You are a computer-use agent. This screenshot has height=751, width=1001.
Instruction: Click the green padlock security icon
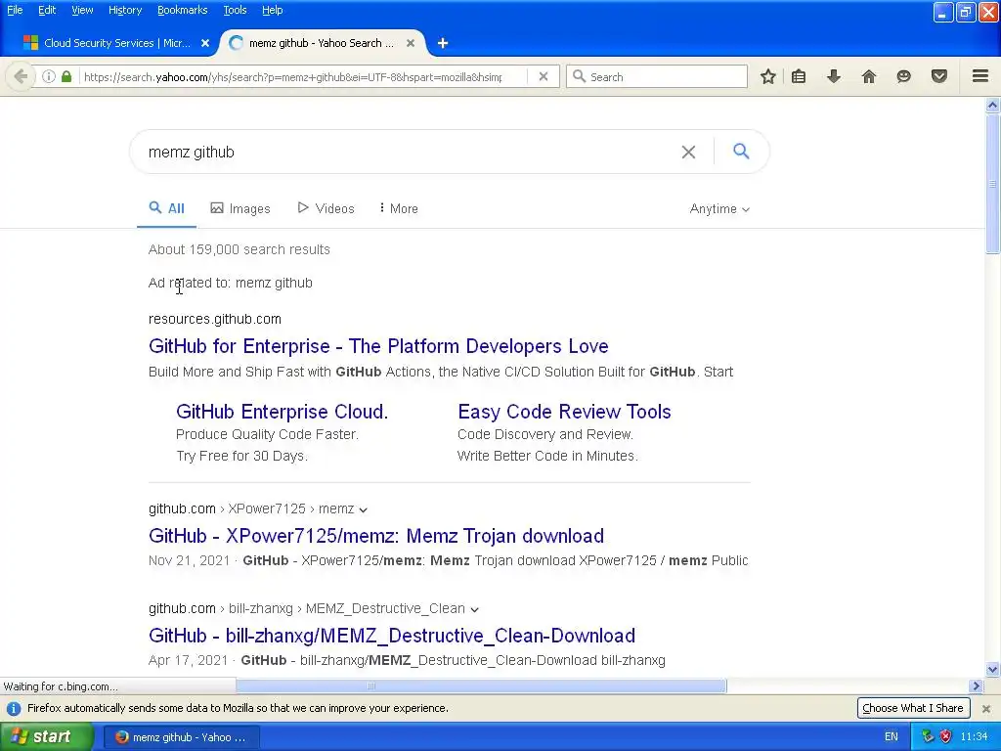click(x=66, y=76)
